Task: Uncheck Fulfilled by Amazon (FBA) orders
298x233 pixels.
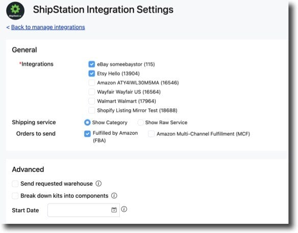Action: coord(87,134)
